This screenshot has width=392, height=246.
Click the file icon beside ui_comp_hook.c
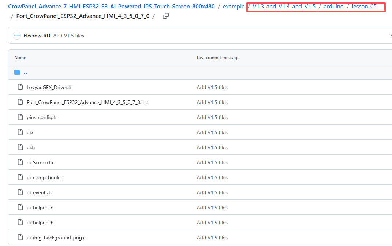click(x=20, y=177)
